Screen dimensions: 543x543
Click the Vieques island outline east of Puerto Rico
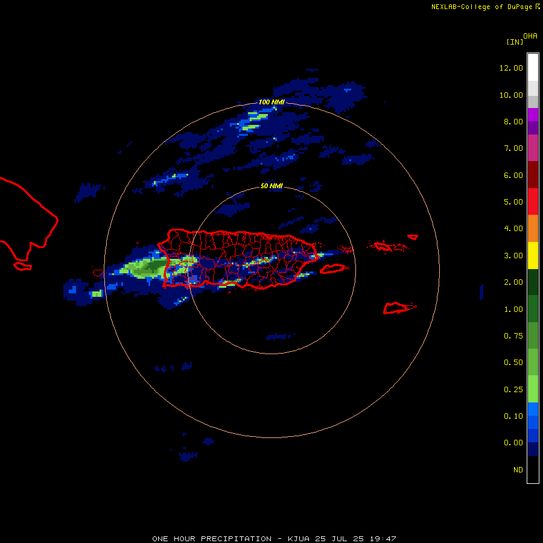(x=333, y=268)
